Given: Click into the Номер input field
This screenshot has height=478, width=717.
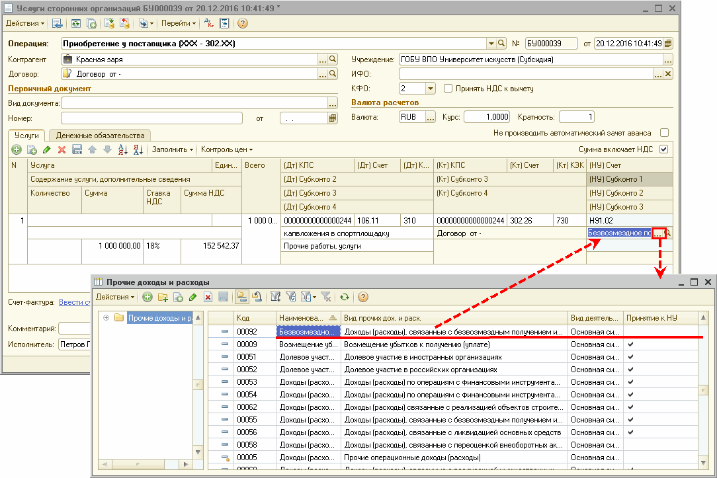Looking at the screenshot, I should point(151,118).
